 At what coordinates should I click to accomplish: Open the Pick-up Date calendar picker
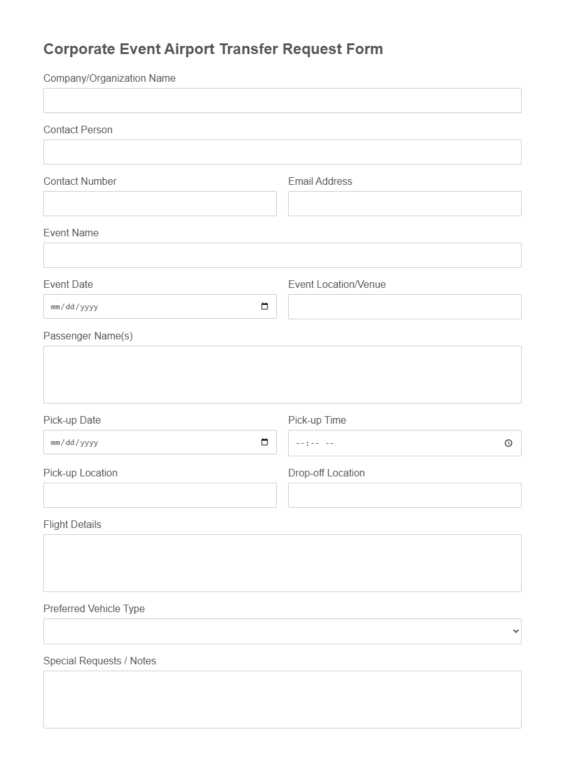tap(264, 442)
